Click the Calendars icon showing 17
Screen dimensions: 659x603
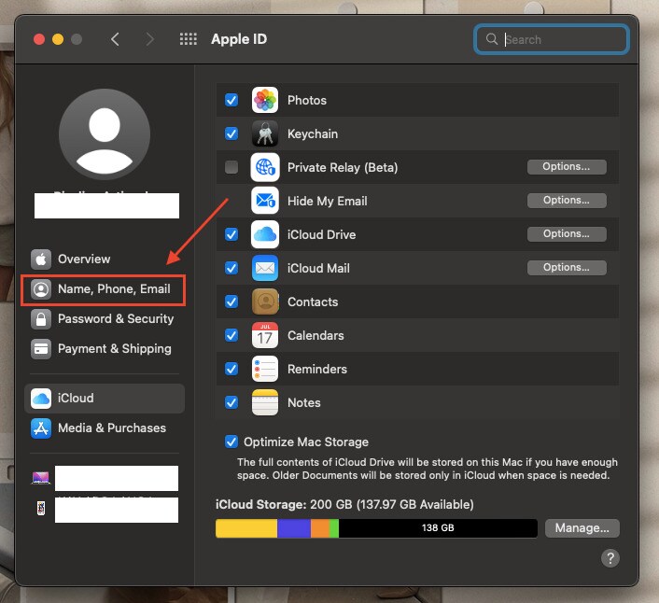(265, 335)
